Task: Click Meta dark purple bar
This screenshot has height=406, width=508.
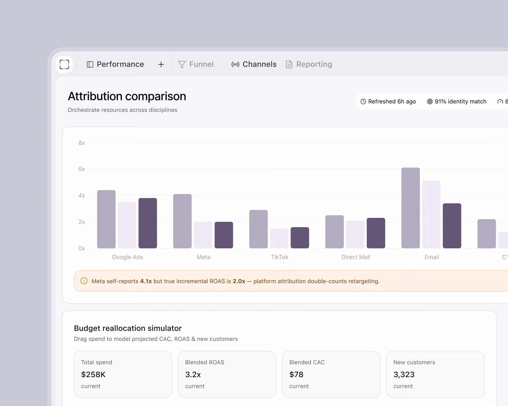Action: pos(224,235)
